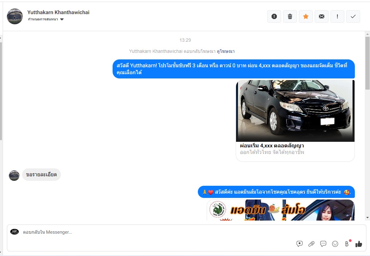Viewport: 370px width, 256px height.
Task: Click the exclamation mark priority button
Action: (x=337, y=16)
